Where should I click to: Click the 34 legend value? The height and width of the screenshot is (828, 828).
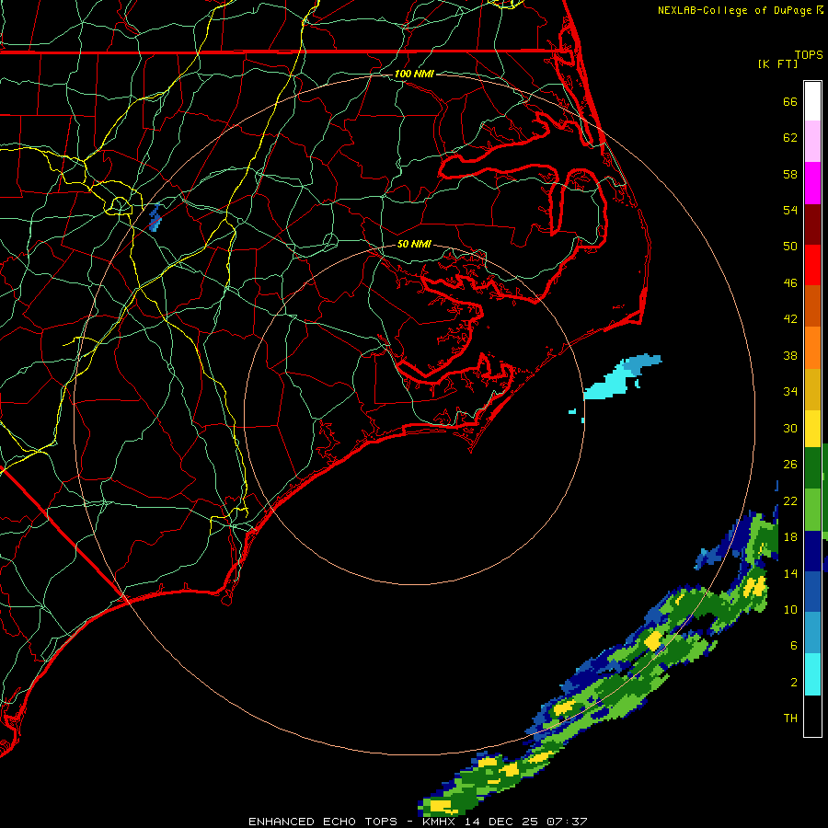(790, 392)
